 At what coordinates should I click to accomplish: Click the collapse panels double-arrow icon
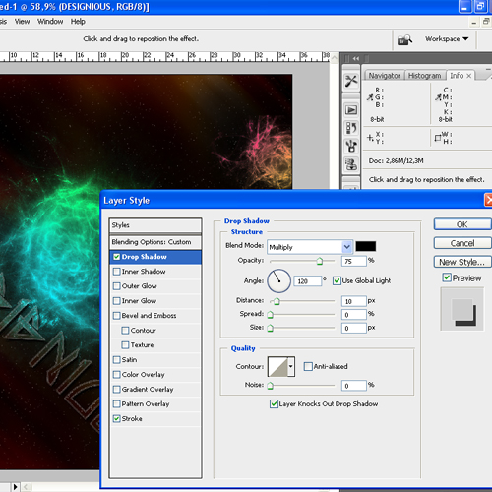click(x=356, y=59)
